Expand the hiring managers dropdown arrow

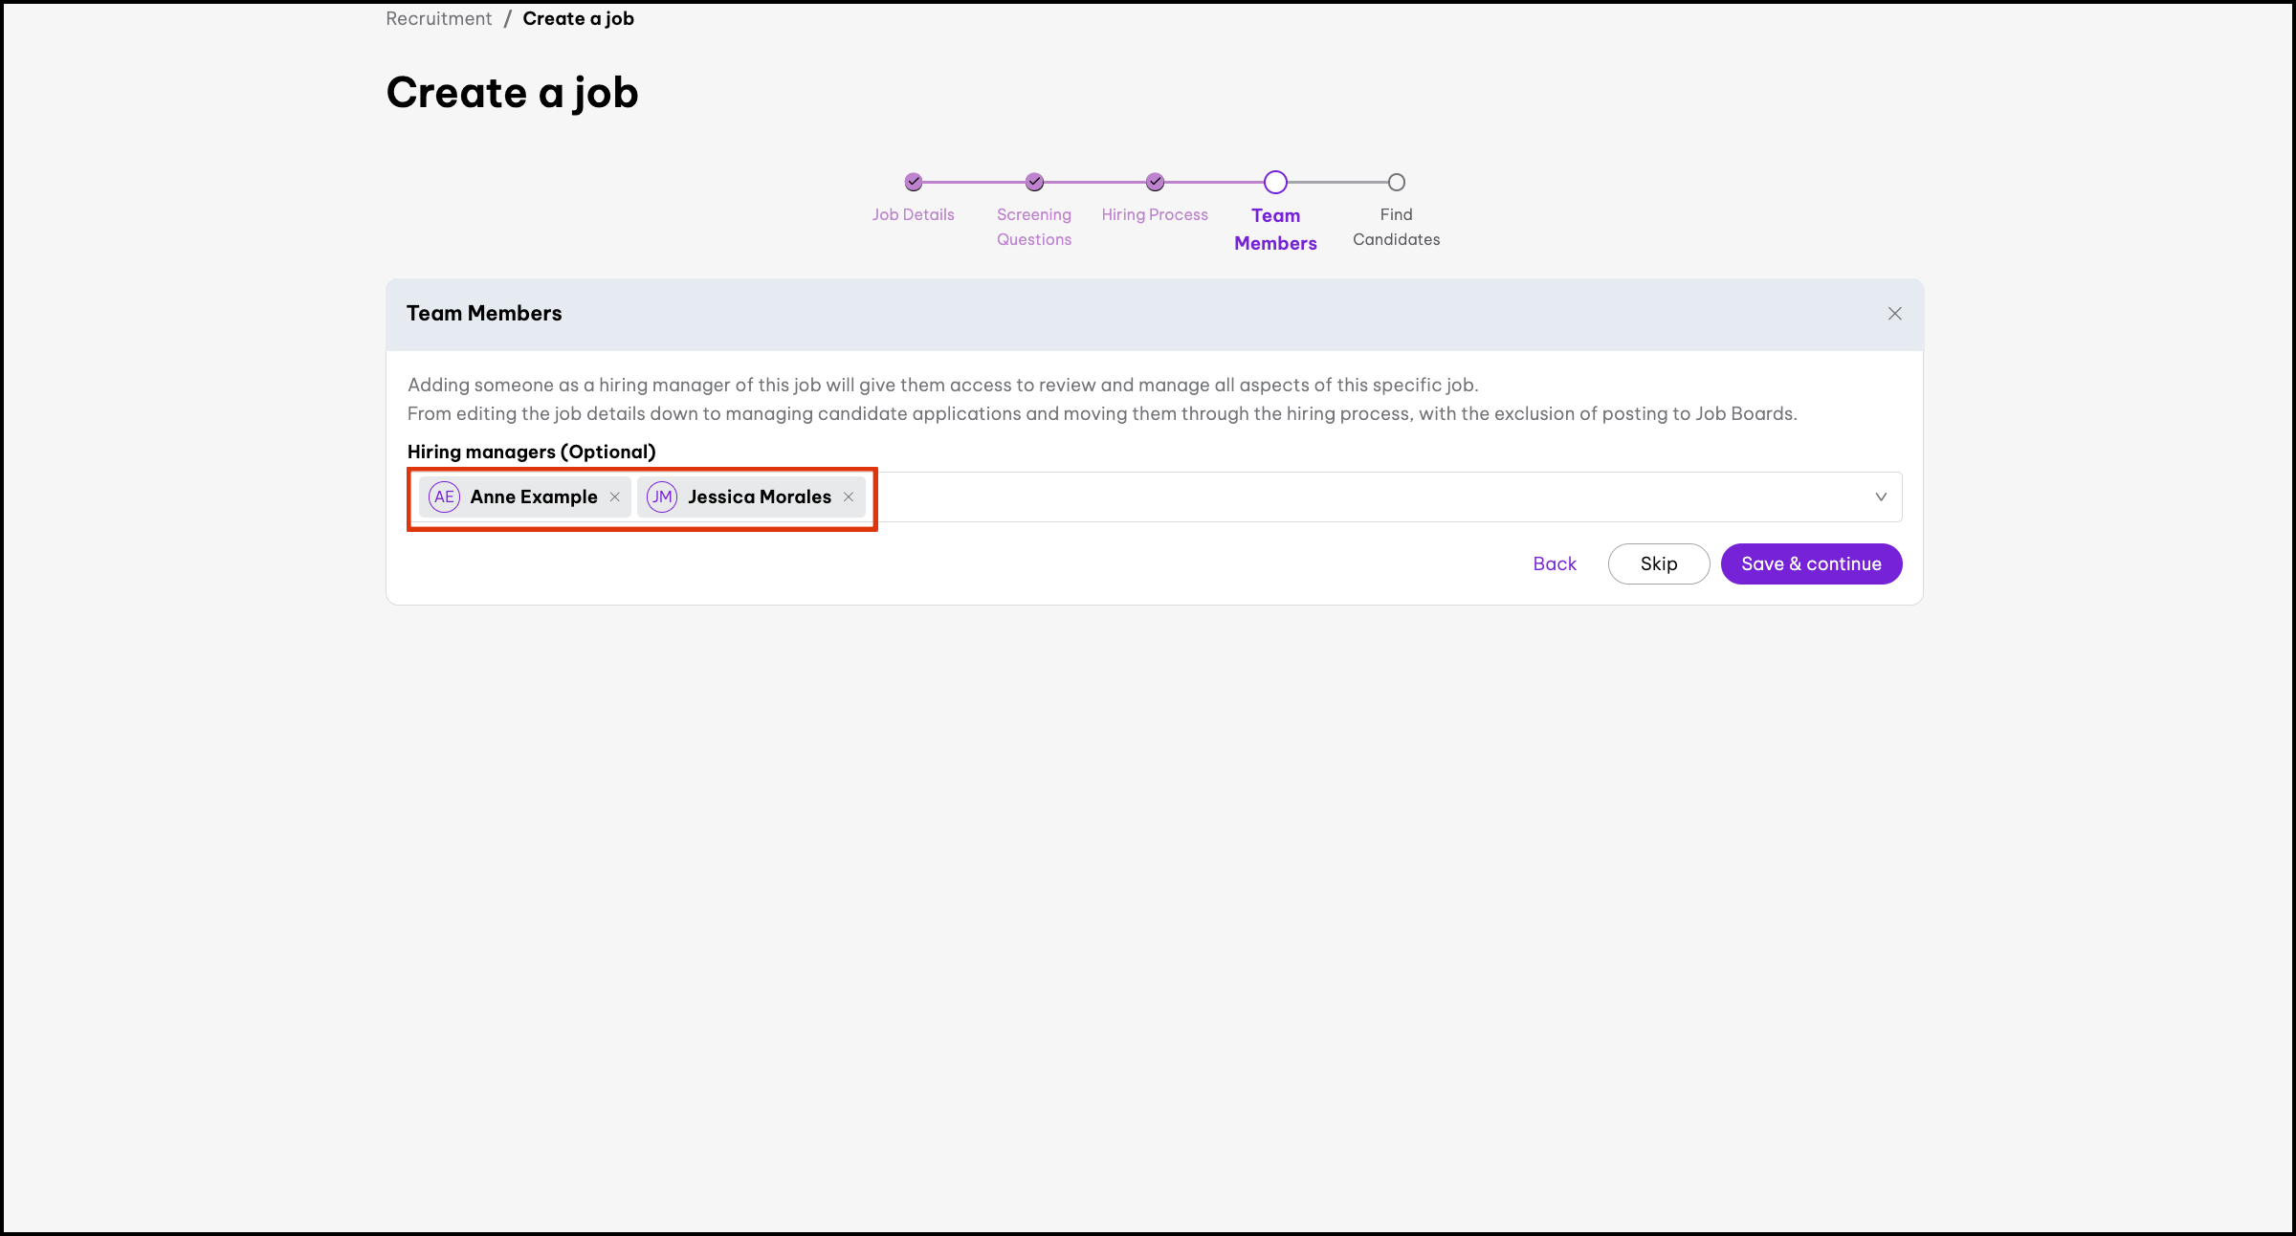1880,497
